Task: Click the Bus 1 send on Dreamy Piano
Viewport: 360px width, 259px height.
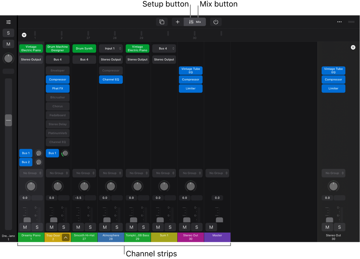Action: [26, 153]
